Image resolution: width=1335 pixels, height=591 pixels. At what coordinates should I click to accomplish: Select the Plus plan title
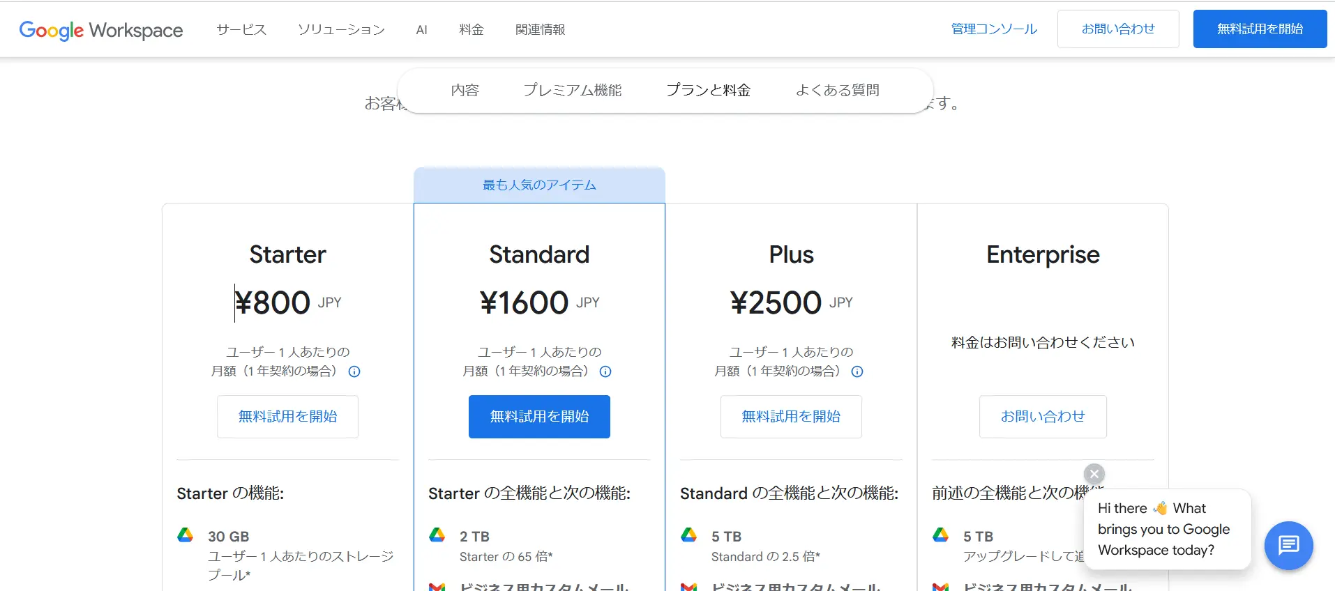click(791, 254)
